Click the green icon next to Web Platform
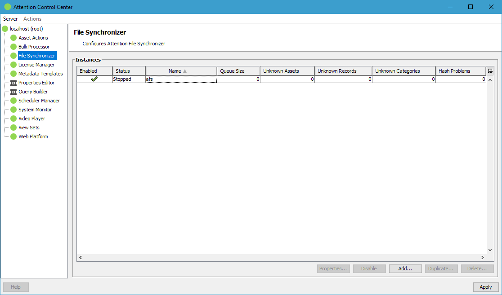Viewport: 502px width, 295px height. [x=13, y=136]
